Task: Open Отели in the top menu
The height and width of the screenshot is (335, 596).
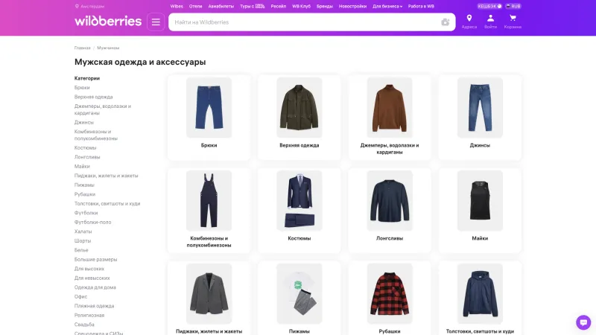Action: pos(195,6)
